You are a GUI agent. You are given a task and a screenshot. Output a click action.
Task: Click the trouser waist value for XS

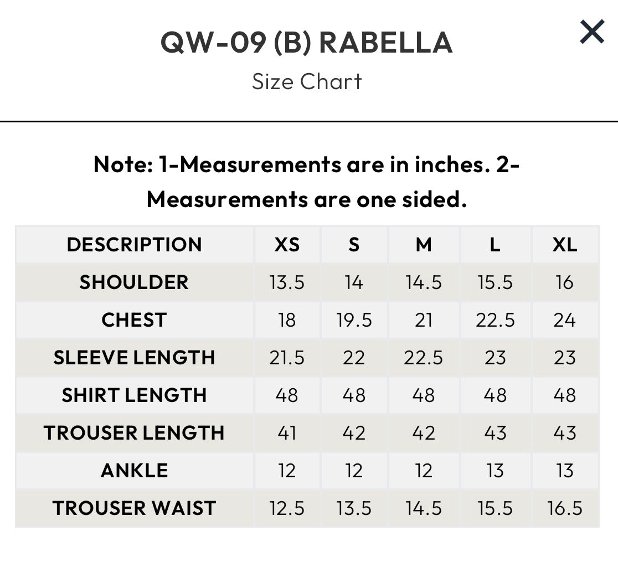pos(287,508)
